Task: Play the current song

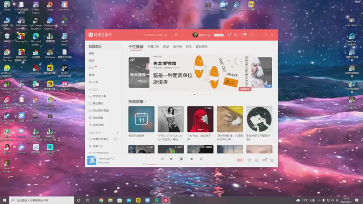Action: click(181, 159)
